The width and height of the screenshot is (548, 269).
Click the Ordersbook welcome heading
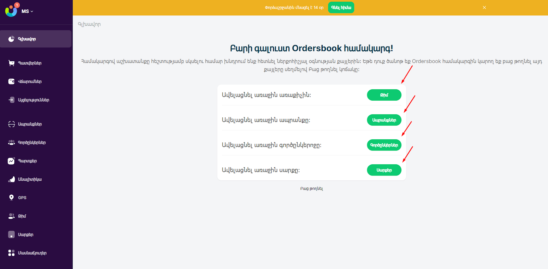311,48
